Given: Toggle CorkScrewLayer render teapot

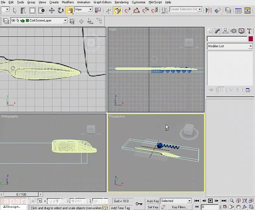Looking at the screenshot, I should (22, 21).
